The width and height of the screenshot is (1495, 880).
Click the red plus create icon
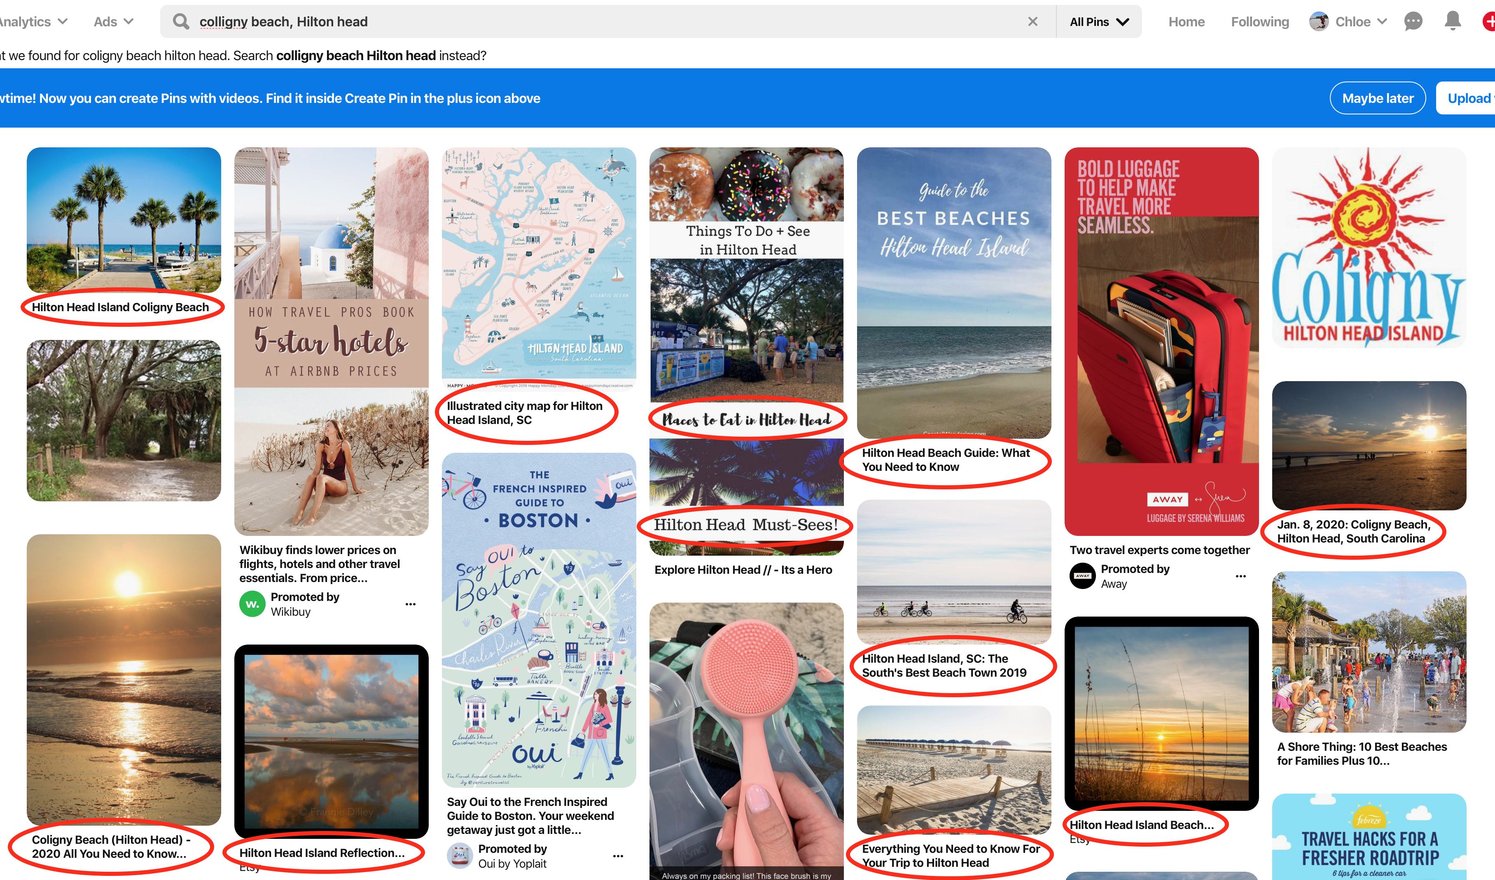tap(1489, 22)
